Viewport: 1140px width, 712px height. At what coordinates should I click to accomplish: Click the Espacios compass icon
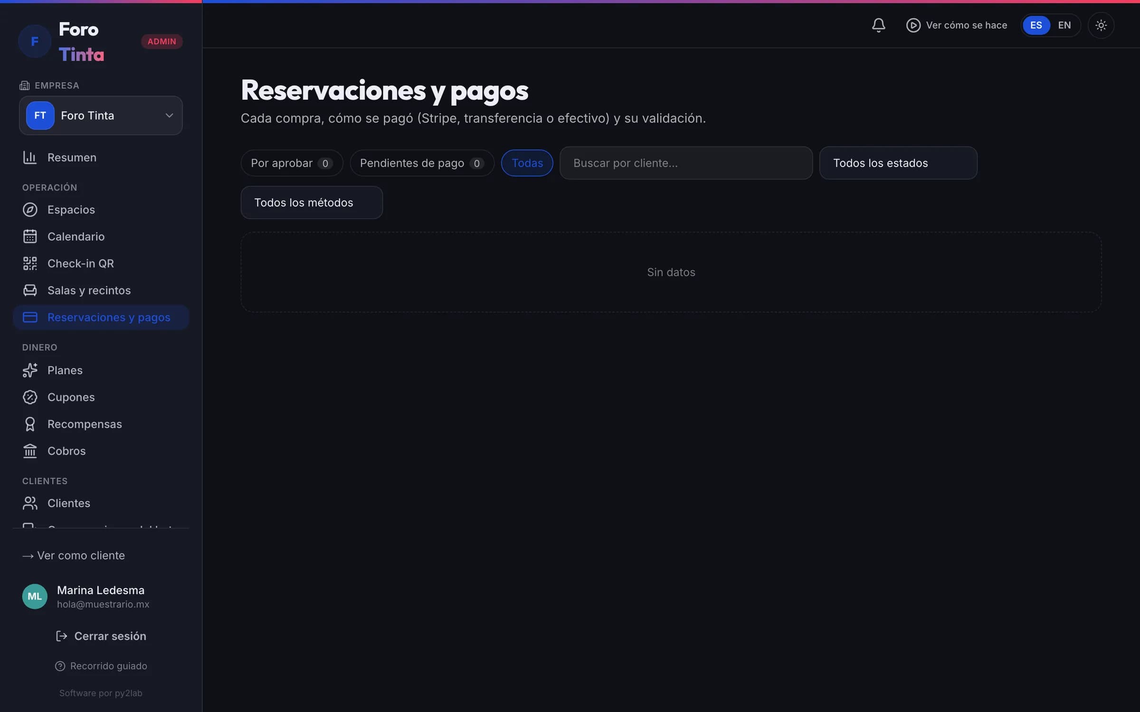tap(30, 210)
